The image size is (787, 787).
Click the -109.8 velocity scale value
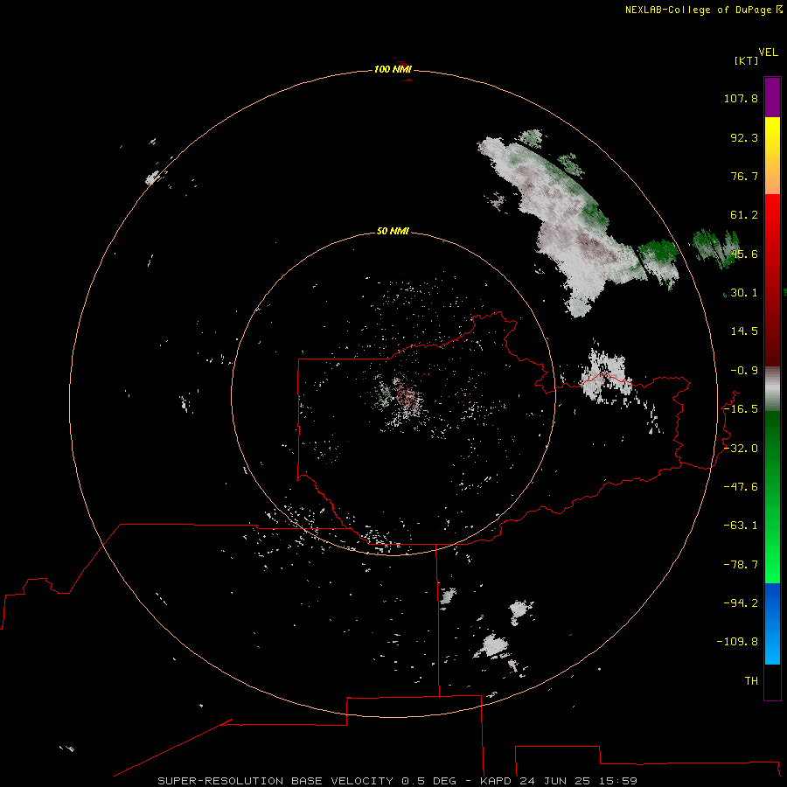tap(737, 642)
